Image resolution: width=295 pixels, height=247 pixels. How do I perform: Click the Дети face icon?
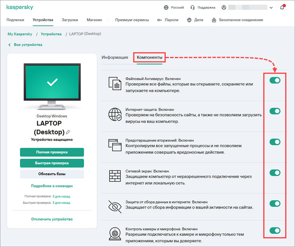189,20
